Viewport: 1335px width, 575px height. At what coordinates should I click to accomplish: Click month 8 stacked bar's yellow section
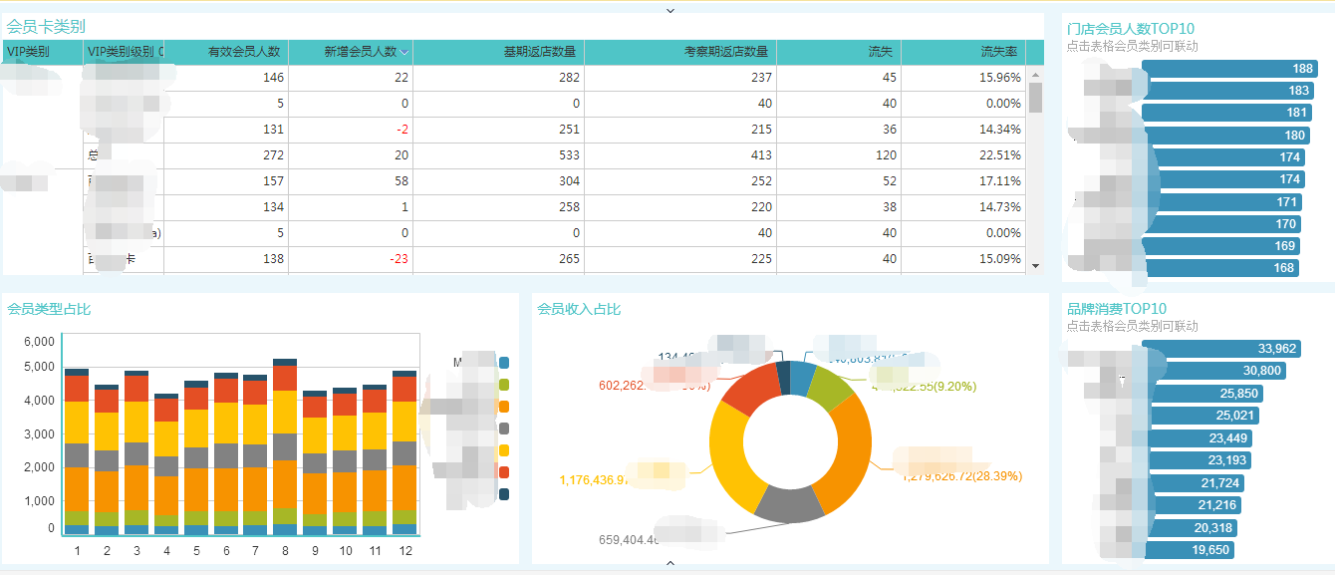(285, 412)
